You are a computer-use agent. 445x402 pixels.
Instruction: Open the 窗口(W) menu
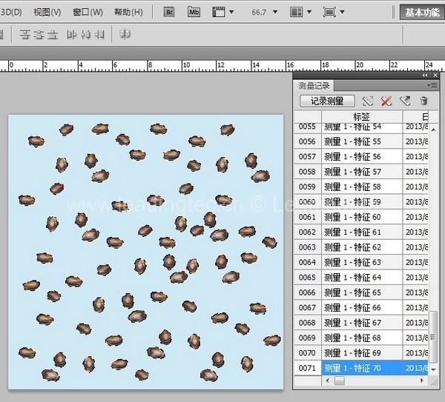point(88,13)
